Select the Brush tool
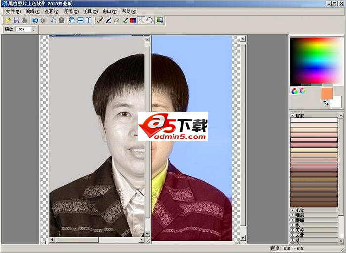346x253 pixels. click(x=100, y=20)
